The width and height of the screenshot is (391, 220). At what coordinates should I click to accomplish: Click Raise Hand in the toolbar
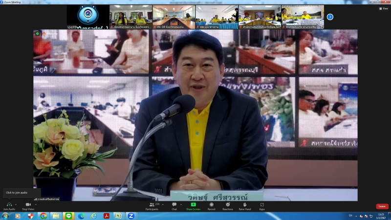[x=245, y=206]
